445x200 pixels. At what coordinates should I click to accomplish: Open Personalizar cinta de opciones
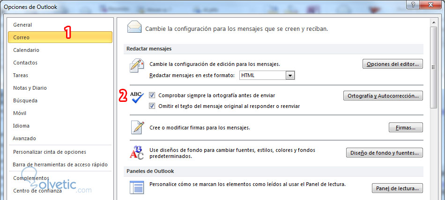click(60, 152)
